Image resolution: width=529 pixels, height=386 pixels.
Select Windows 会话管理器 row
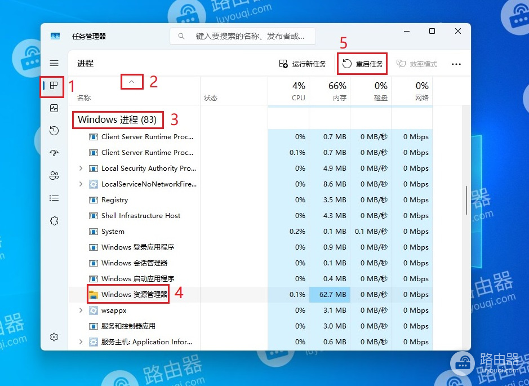[x=250, y=263]
